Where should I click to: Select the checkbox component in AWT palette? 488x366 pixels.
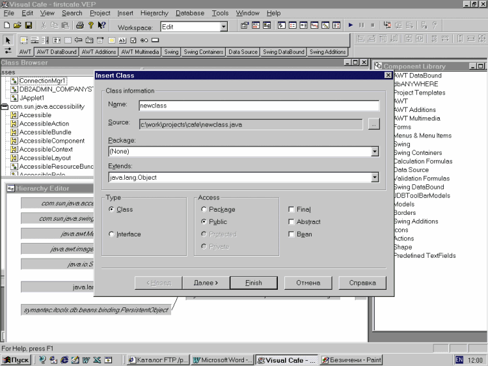133,40
